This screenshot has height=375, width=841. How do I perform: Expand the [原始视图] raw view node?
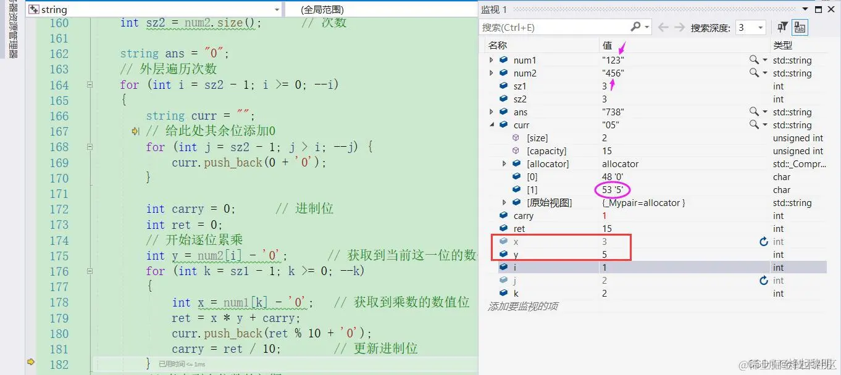(504, 202)
